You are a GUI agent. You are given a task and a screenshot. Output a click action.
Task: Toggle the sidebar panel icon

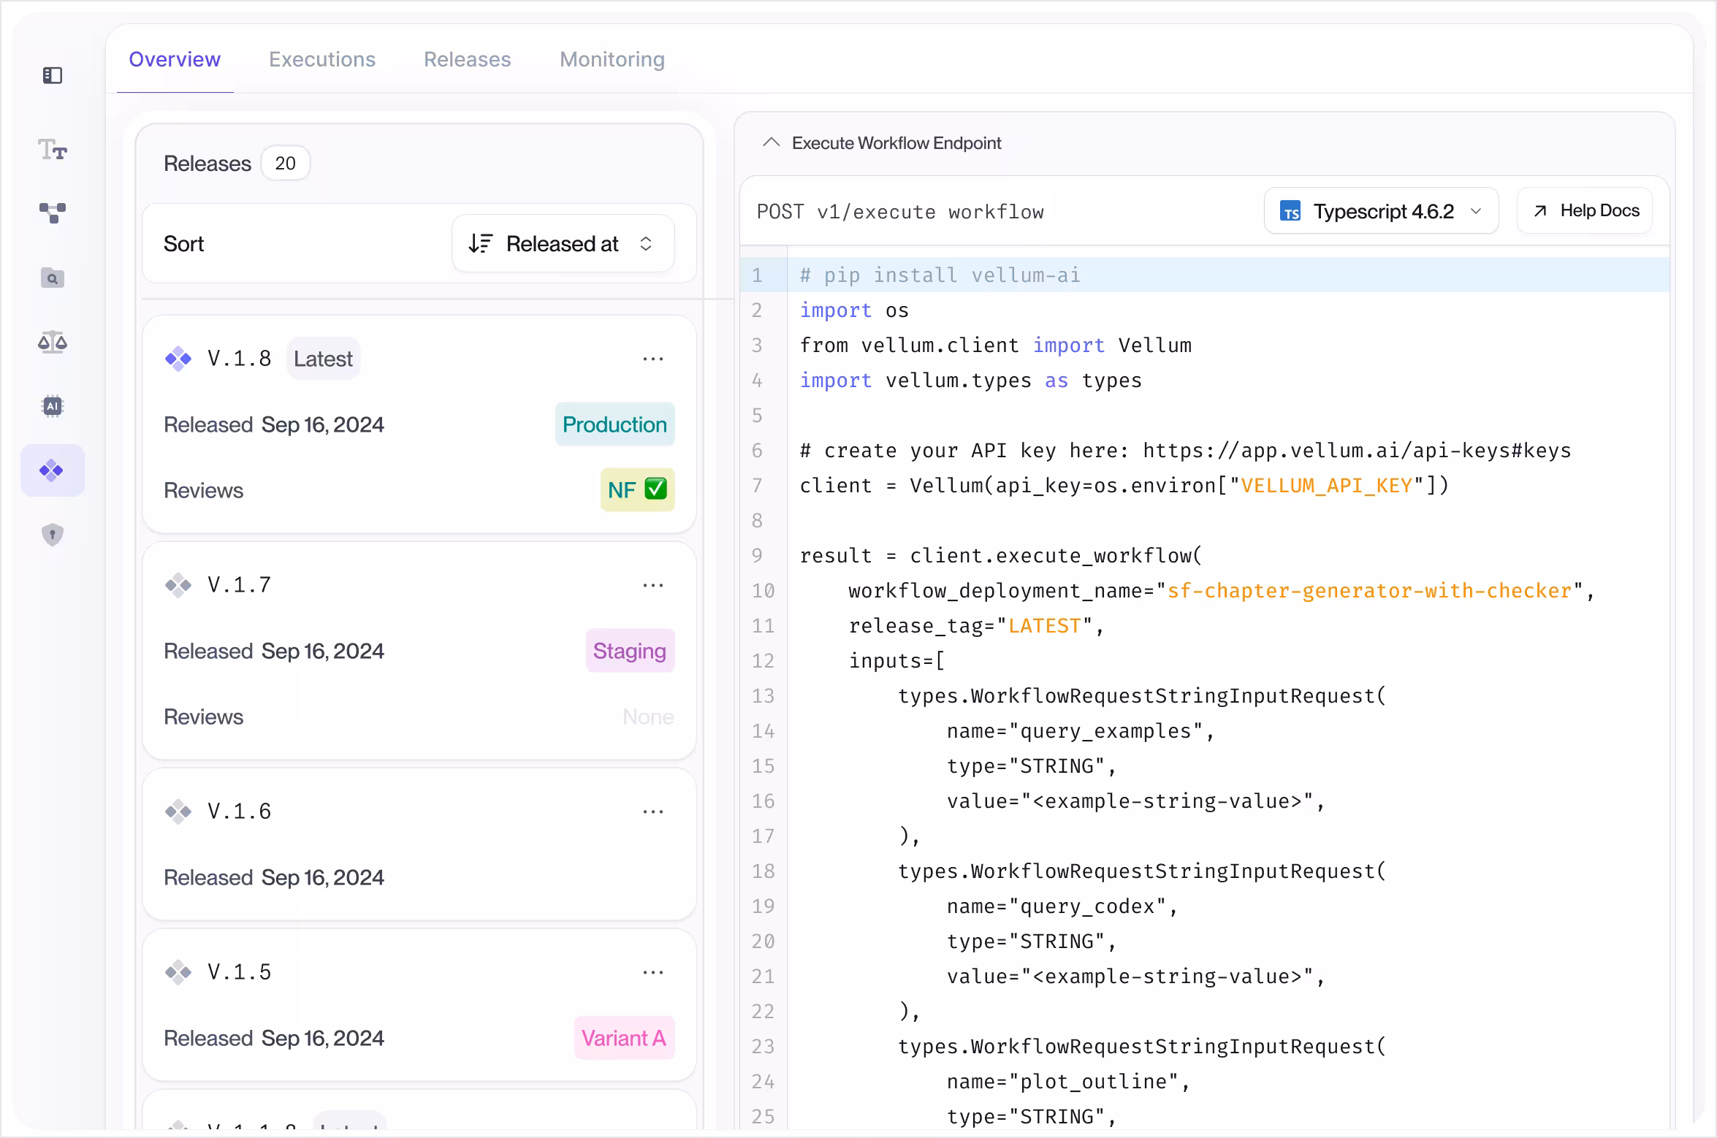pyautogui.click(x=53, y=75)
